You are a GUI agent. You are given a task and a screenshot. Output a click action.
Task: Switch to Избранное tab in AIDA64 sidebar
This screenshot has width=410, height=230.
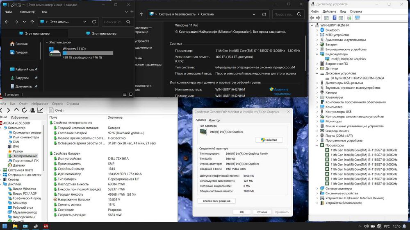pyautogui.click(x=19, y=117)
